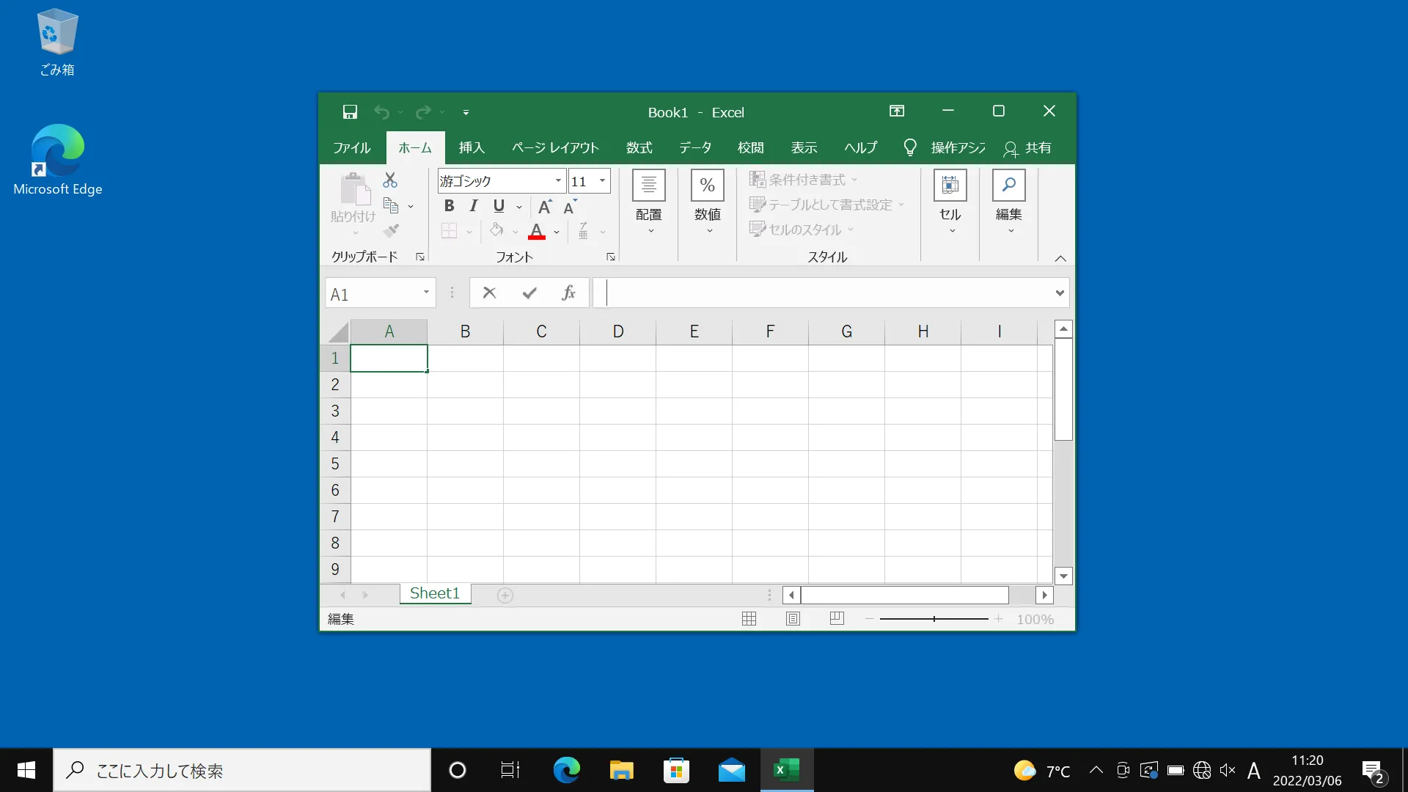Toggle bold formatting

[x=450, y=206]
